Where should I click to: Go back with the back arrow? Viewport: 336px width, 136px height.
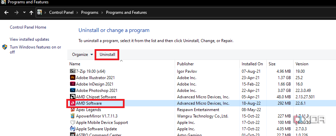pos(6,13)
